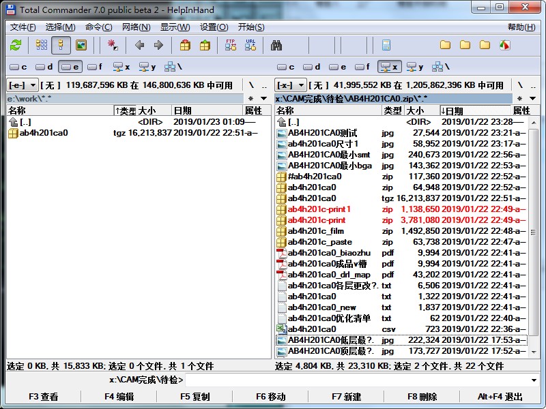Click the third yellow folder toolbar icon
This screenshot has height=409, width=546.
[x=485, y=45]
